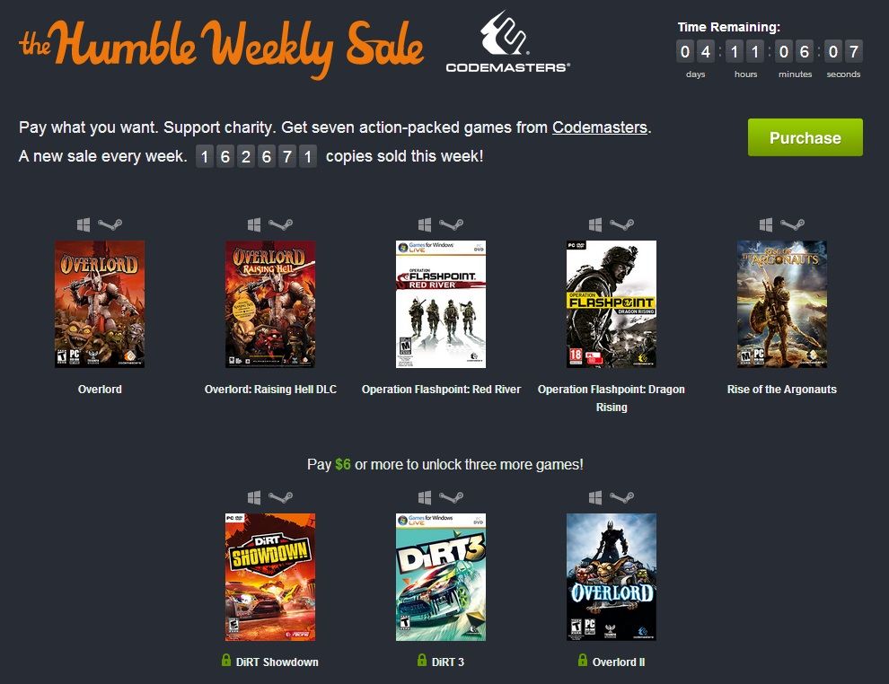Open the Rise of the Argonauts title text
The height and width of the screenshot is (684, 889).
click(782, 390)
